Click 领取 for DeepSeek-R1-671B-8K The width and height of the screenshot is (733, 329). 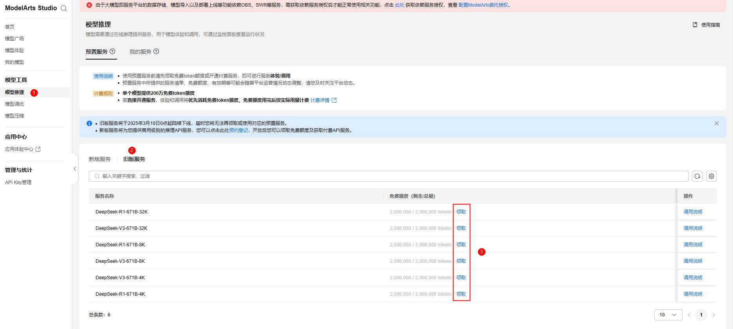coord(461,245)
